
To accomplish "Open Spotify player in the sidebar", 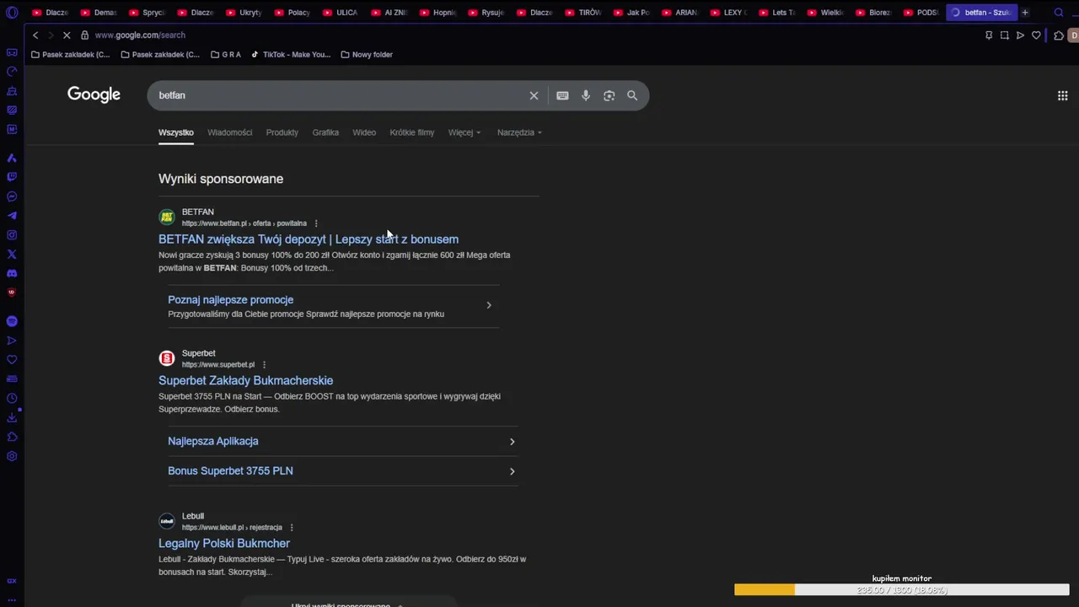I will click(12, 321).
